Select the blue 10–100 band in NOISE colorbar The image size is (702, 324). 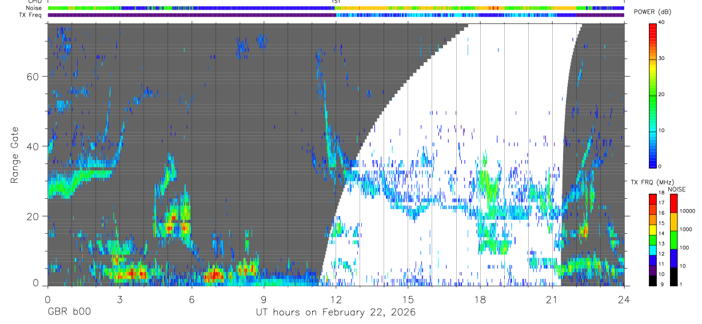673,258
